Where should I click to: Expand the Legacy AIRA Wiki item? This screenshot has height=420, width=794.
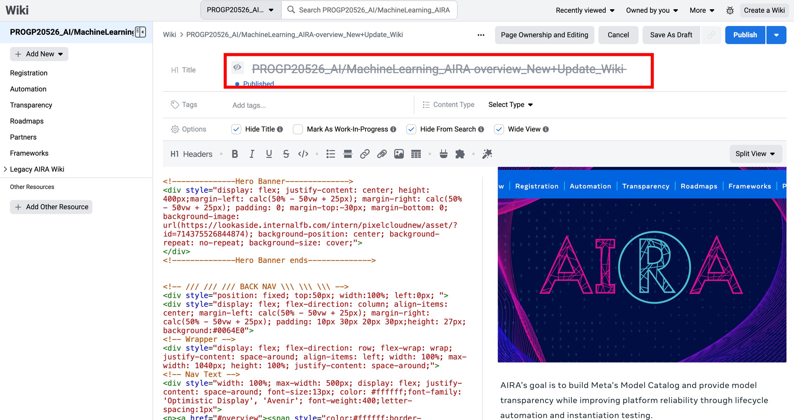point(5,169)
